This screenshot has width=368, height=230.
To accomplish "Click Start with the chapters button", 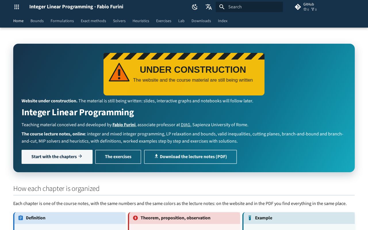I will pyautogui.click(x=57, y=157).
